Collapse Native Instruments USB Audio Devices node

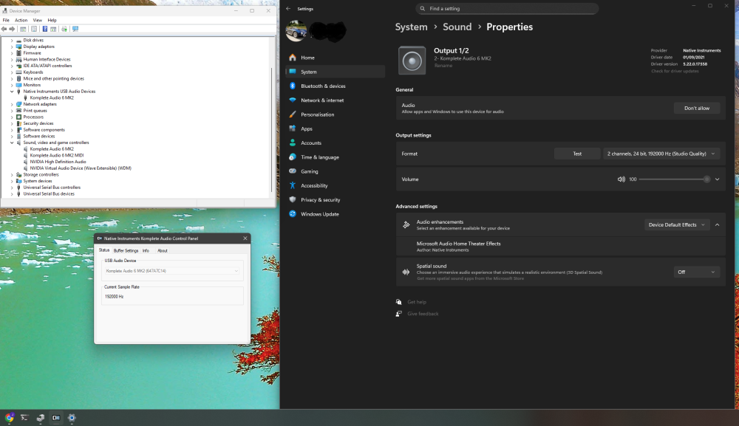[x=12, y=92]
